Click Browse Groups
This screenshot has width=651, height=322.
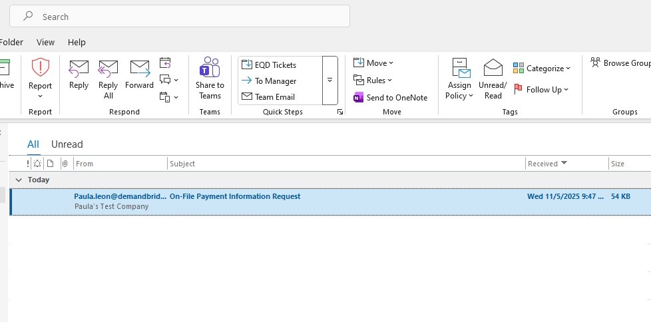(x=620, y=63)
